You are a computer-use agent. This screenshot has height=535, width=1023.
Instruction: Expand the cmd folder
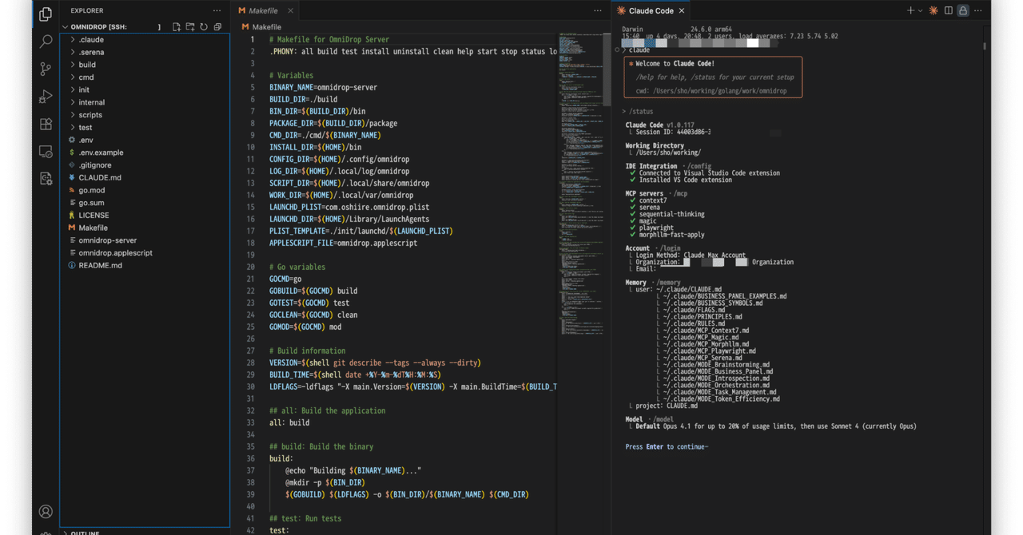[x=145, y=77]
